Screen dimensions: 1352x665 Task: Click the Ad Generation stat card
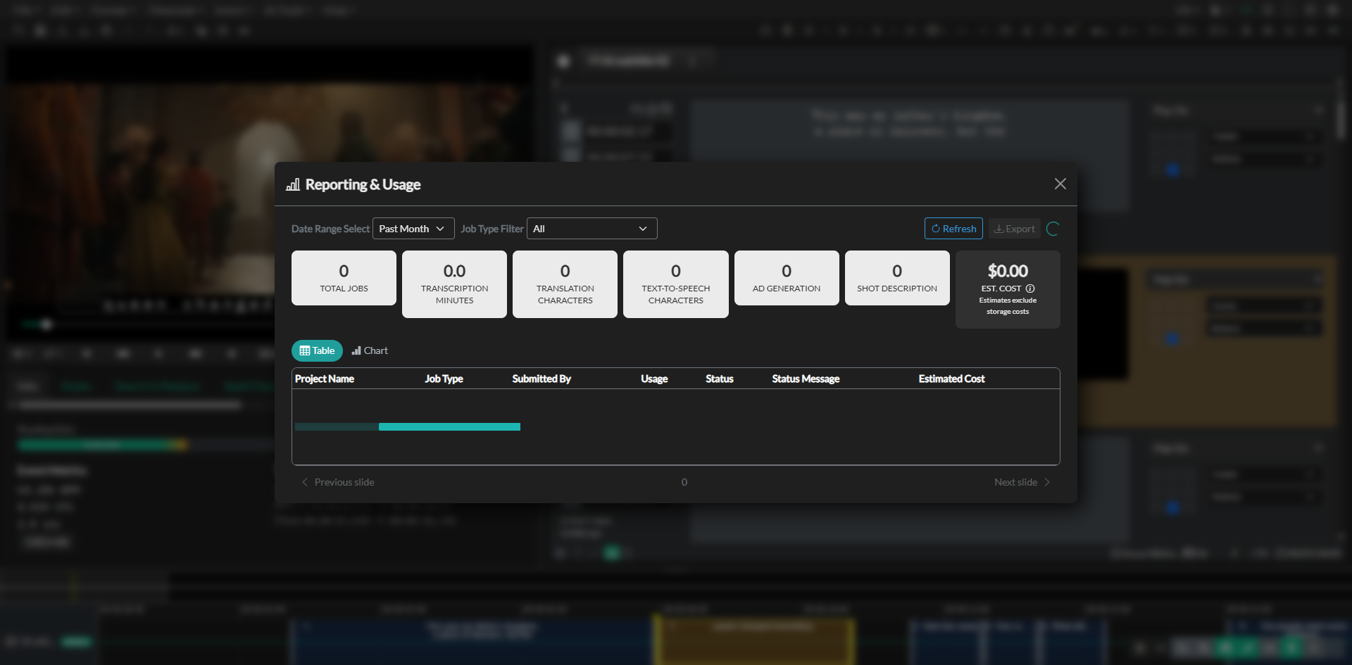click(x=787, y=278)
